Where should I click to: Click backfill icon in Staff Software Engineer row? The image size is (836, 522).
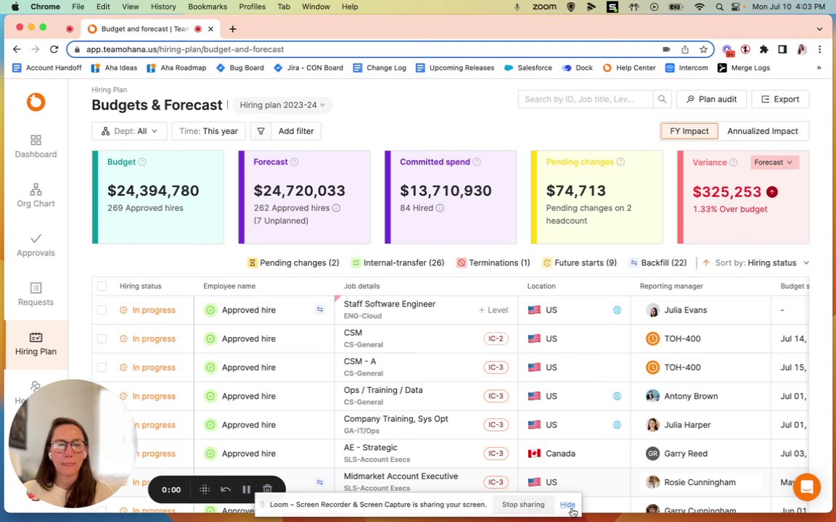[320, 310]
